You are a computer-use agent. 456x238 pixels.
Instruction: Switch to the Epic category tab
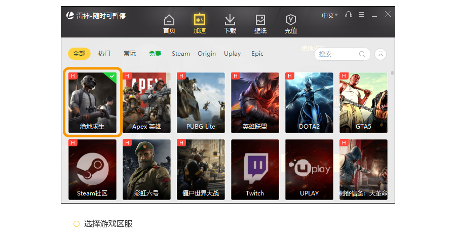[257, 54]
